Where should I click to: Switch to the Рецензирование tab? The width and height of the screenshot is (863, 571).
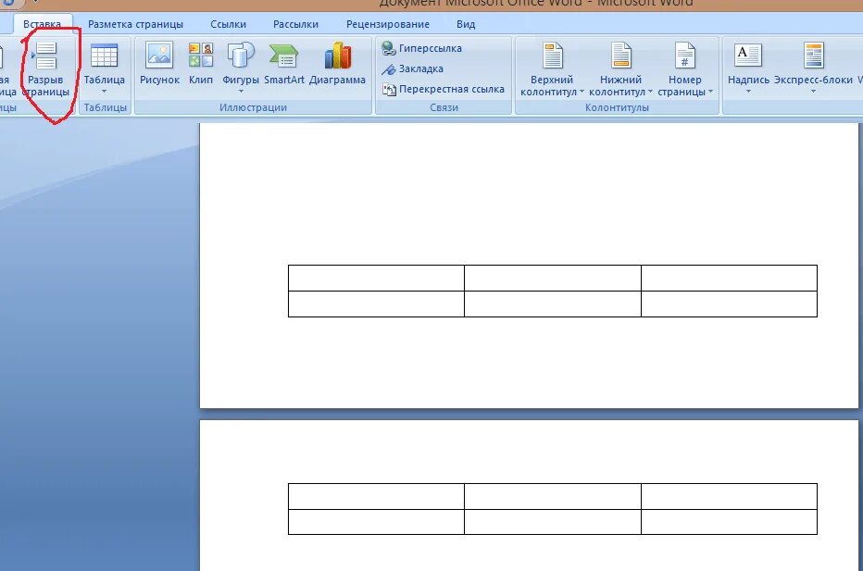click(387, 24)
